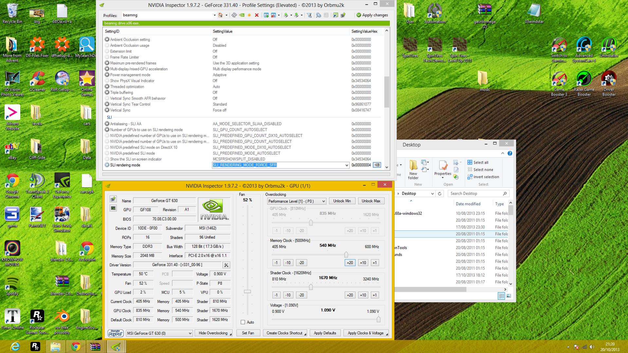Open the sensor monitoring graph icon
Image resolution: width=628 pixels, height=353 pixels.
coord(113,208)
